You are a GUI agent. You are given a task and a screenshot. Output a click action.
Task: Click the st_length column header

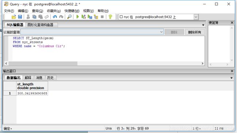point(32,86)
